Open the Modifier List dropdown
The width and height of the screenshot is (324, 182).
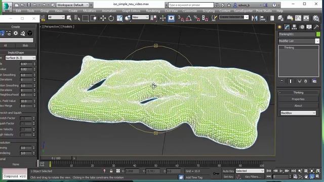(x=299, y=41)
